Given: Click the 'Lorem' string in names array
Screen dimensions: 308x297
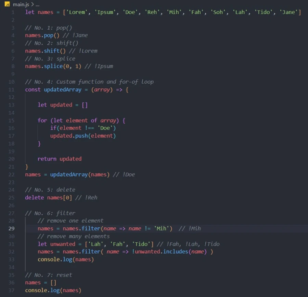Looking at the screenshot, I should [77, 12].
